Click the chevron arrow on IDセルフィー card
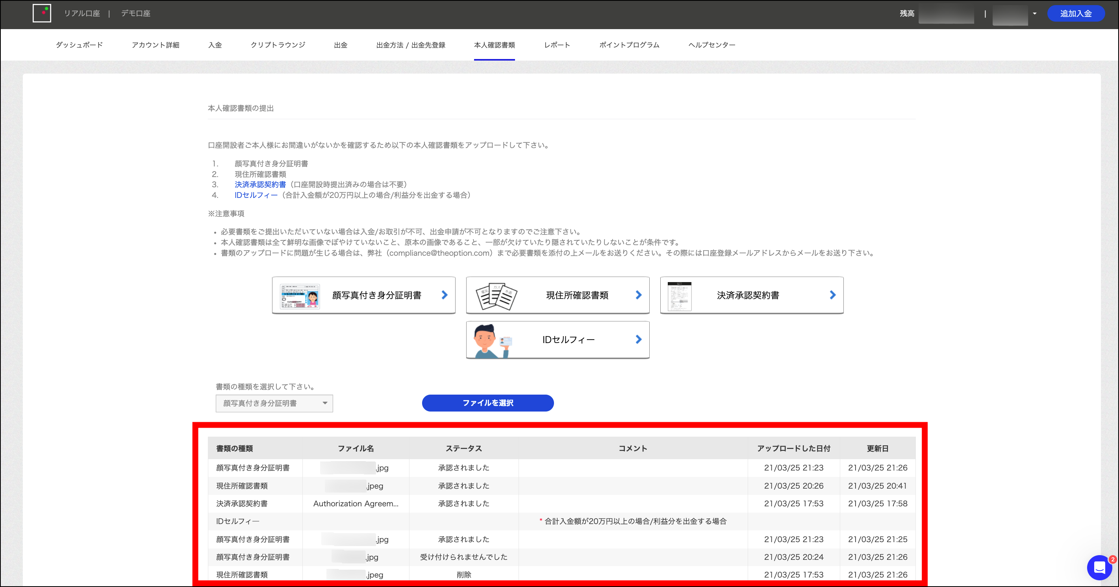This screenshot has height=587, width=1119. [x=639, y=340]
